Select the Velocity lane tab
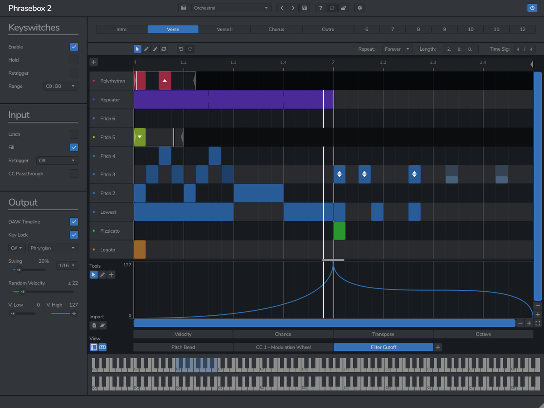Screen dimensions: 544x408 pyautogui.click(x=183, y=334)
